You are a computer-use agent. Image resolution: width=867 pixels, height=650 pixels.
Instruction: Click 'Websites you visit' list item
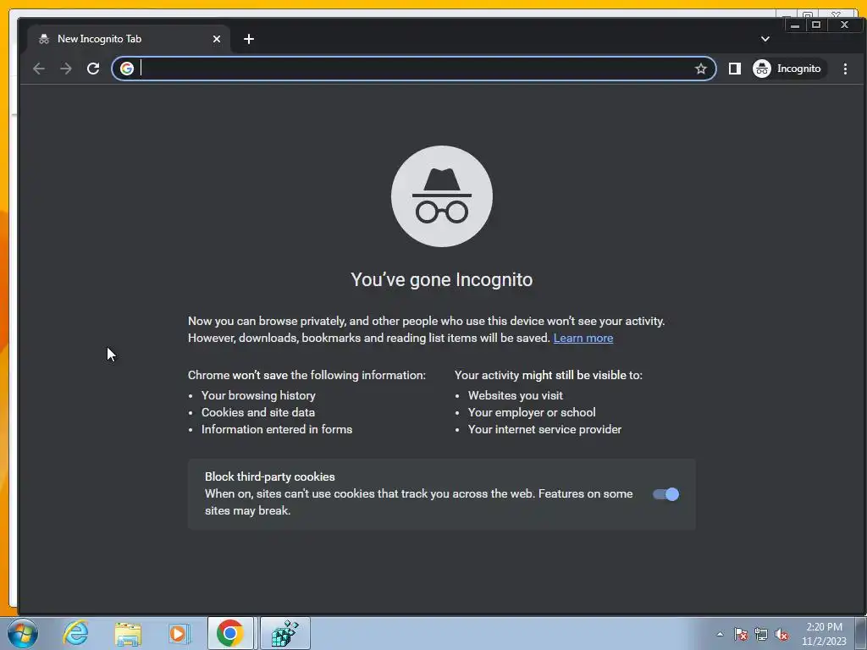pos(516,395)
